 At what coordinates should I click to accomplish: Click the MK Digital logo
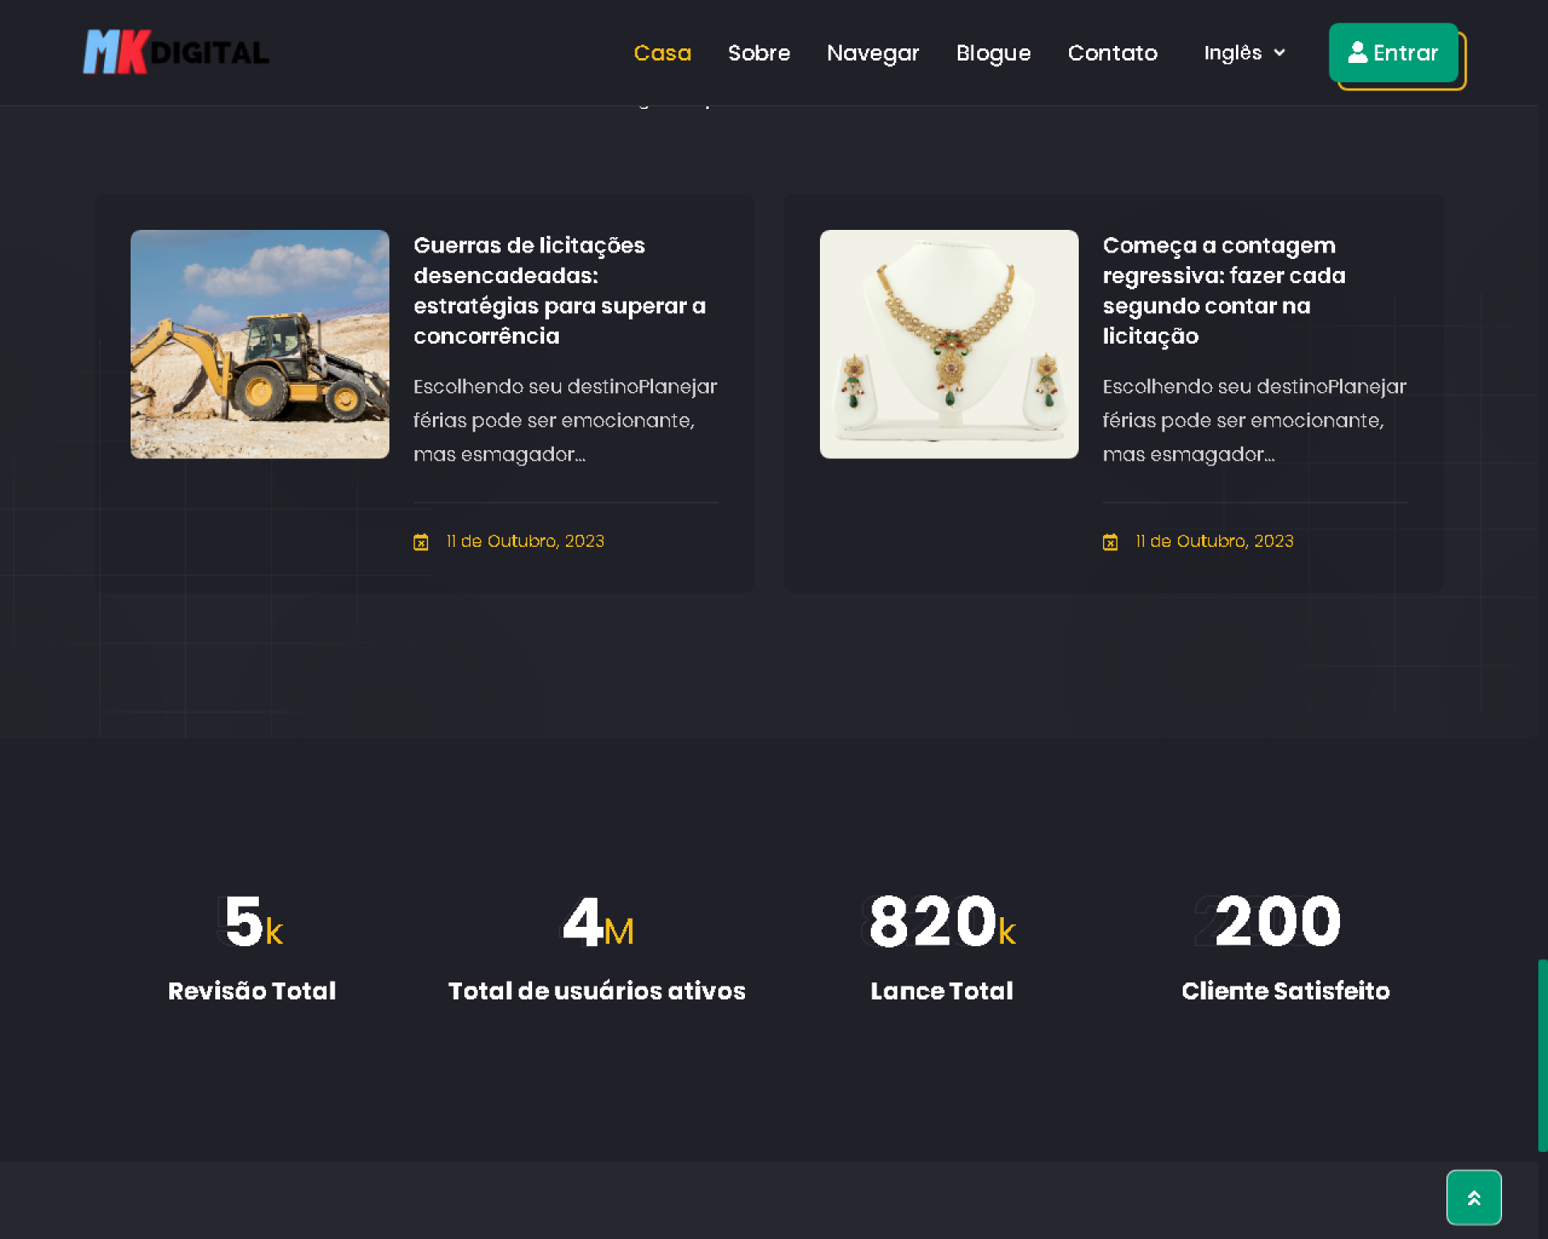point(176,52)
